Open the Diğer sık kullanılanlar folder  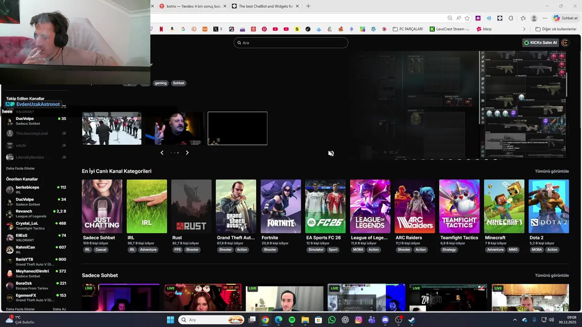[x=556, y=29]
